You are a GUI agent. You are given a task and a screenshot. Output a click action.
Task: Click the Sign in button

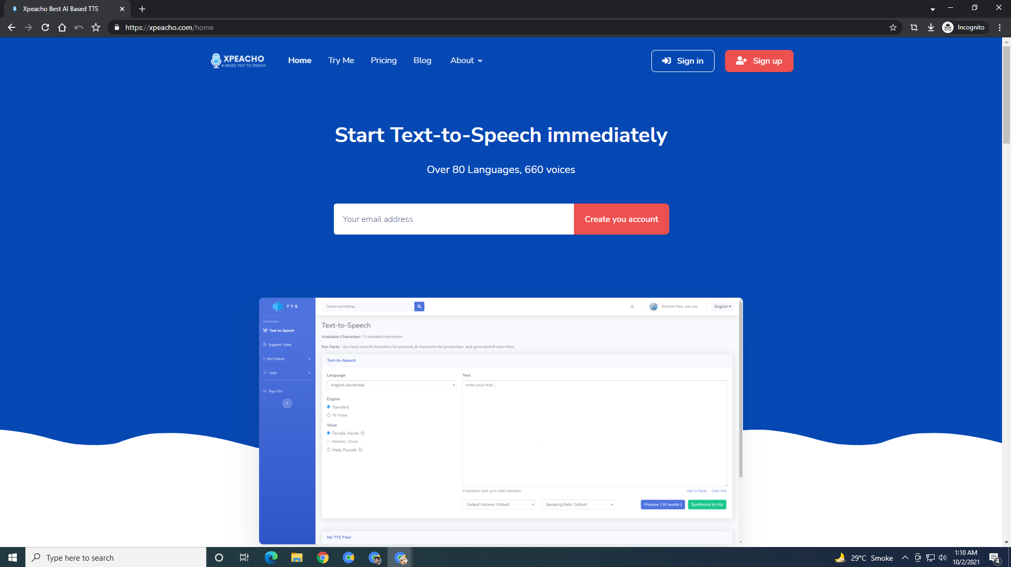point(682,61)
